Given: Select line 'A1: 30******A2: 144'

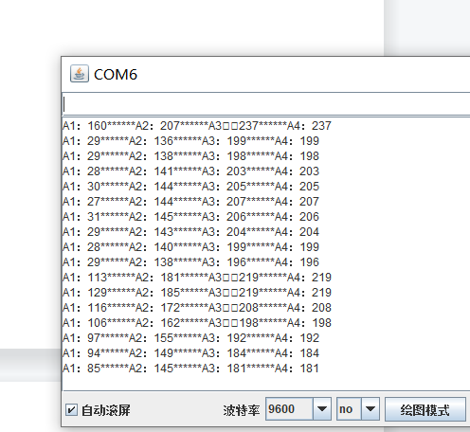Looking at the screenshot, I should coord(190,187).
